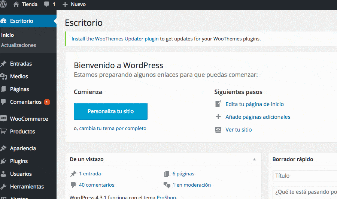Click Tienda site name in admin bar
The height and width of the screenshot is (199, 337).
pos(30,4)
